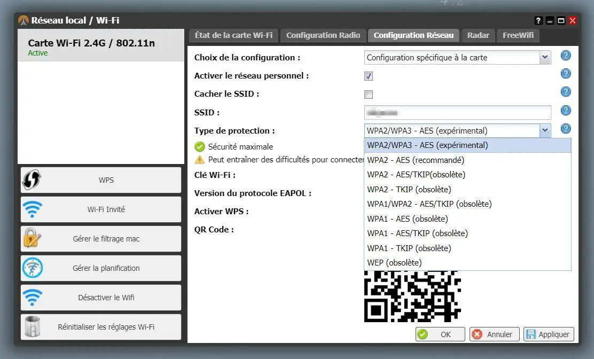This screenshot has width=594, height=359.
Task: Click the Appliquer button
Action: (549, 334)
